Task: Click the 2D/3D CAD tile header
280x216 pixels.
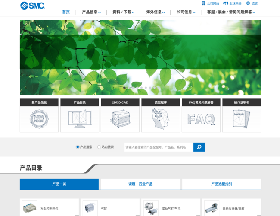Action: (120, 102)
